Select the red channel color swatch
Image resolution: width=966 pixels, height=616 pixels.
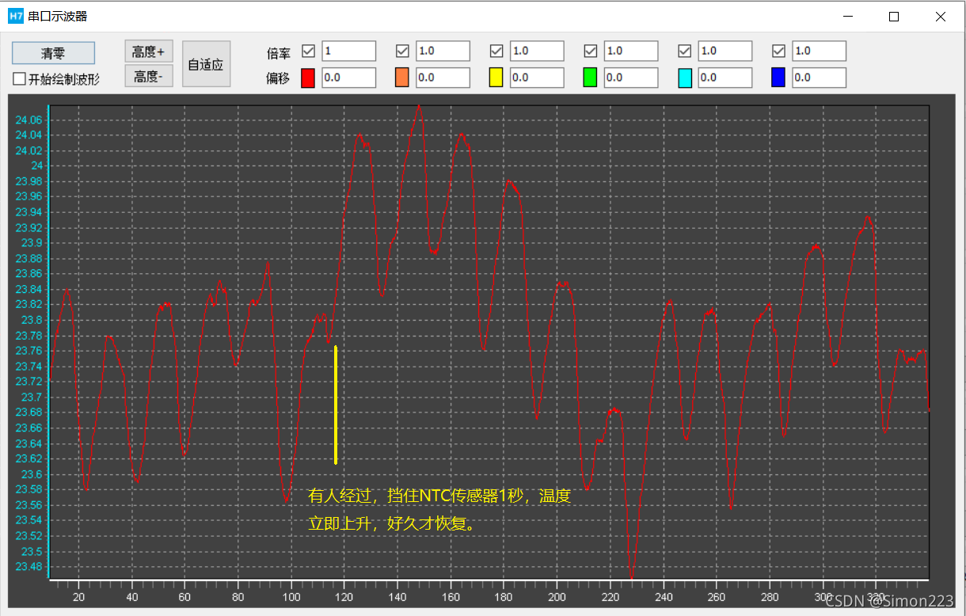click(308, 78)
